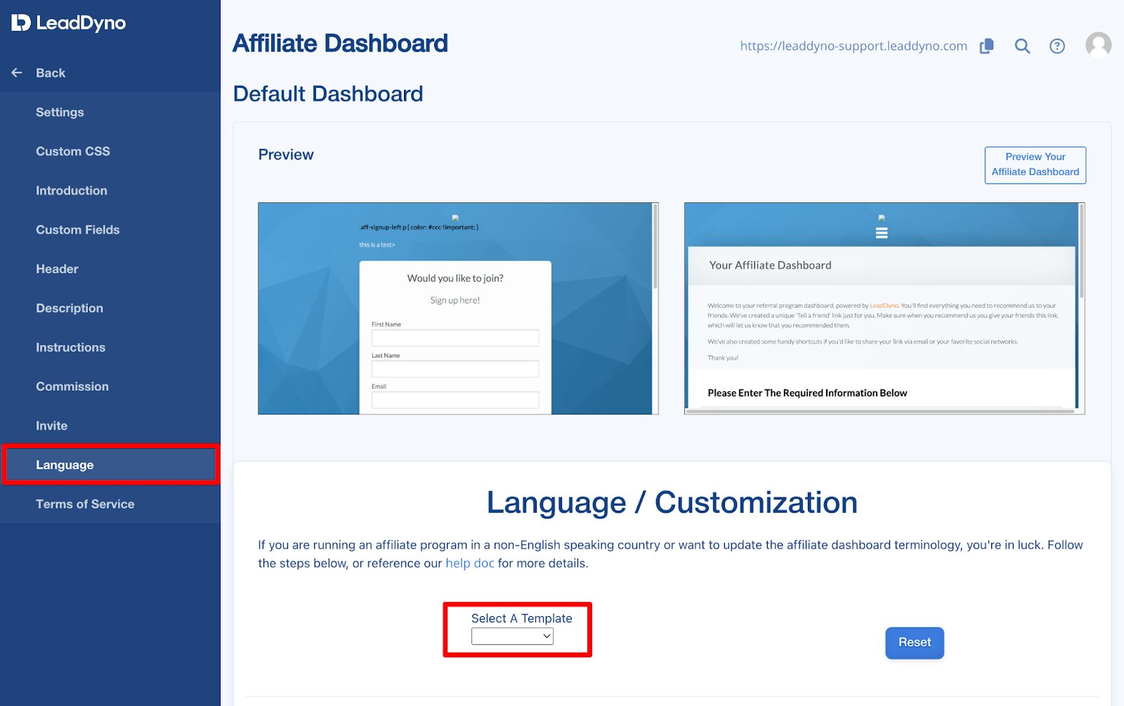Click the Back arrow icon
The height and width of the screenshot is (706, 1124).
click(x=17, y=72)
